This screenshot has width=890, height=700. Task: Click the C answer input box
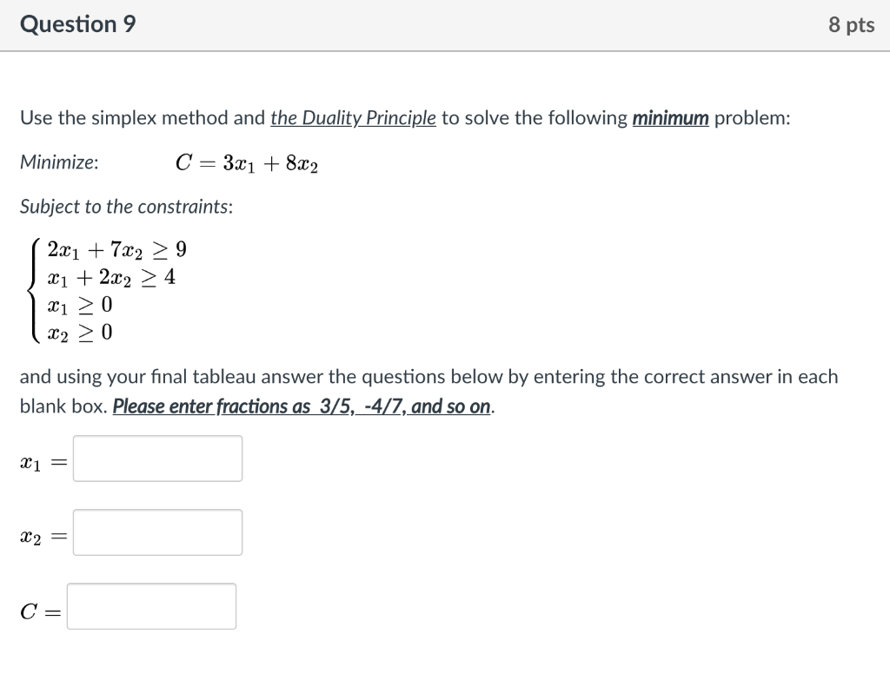[153, 605]
